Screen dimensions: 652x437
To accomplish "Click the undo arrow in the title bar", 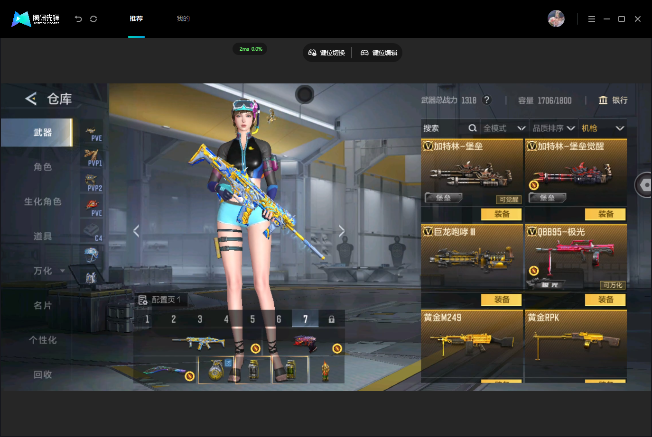I will 78,19.
